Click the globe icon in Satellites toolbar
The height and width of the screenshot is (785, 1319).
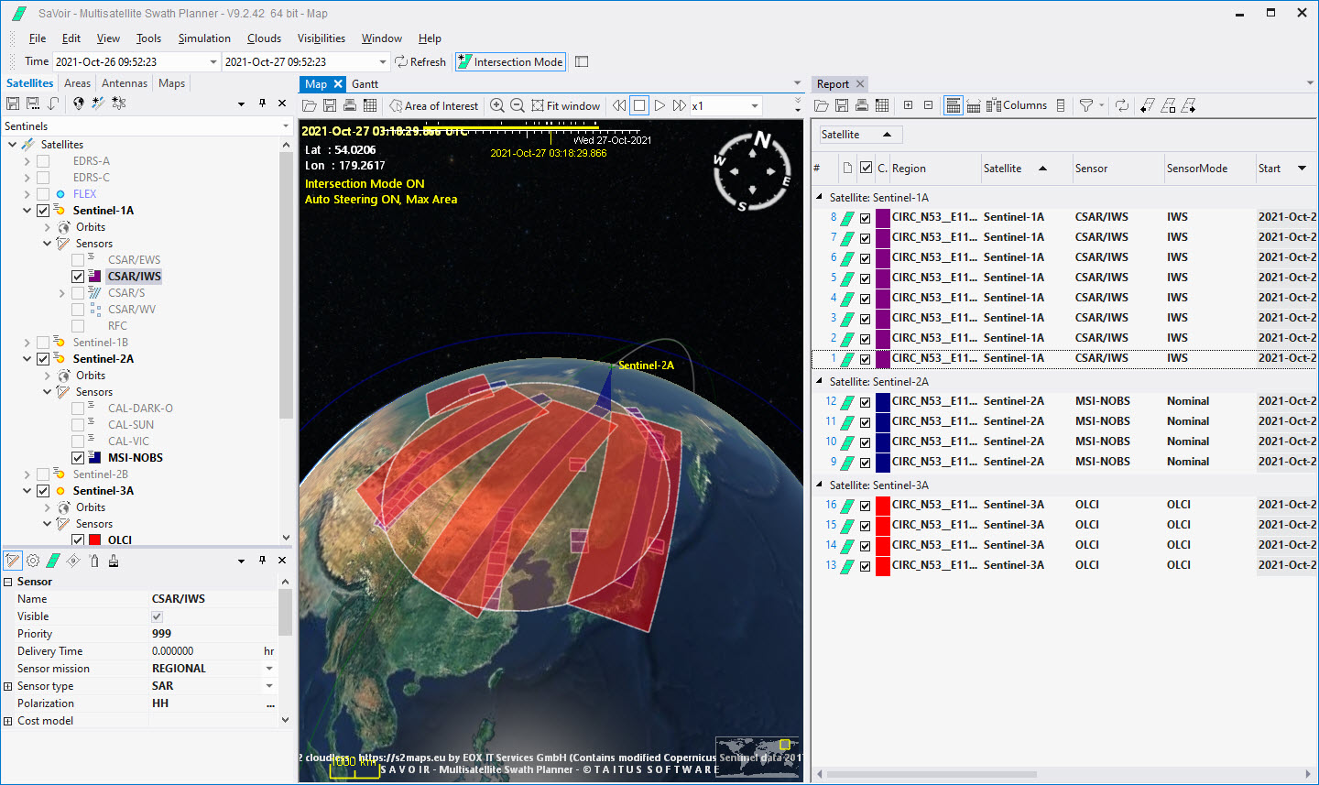point(79,104)
